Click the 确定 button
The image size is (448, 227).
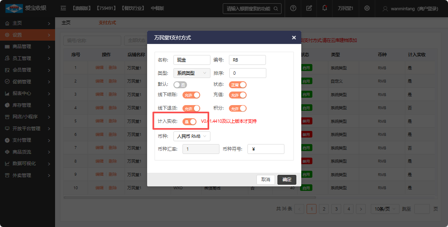[287, 179]
